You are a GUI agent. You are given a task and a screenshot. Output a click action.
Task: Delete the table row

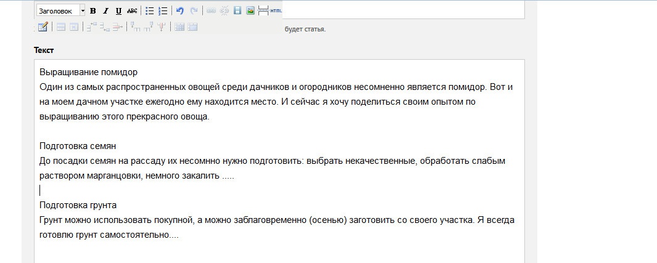coord(118,27)
